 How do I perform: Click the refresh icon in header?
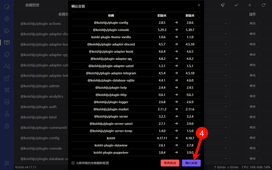[x=263, y=5]
